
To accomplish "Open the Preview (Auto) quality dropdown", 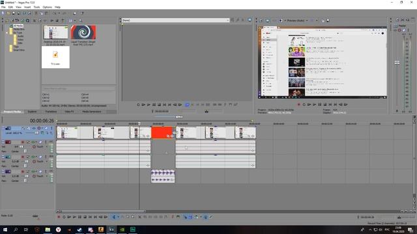I will (307, 20).
